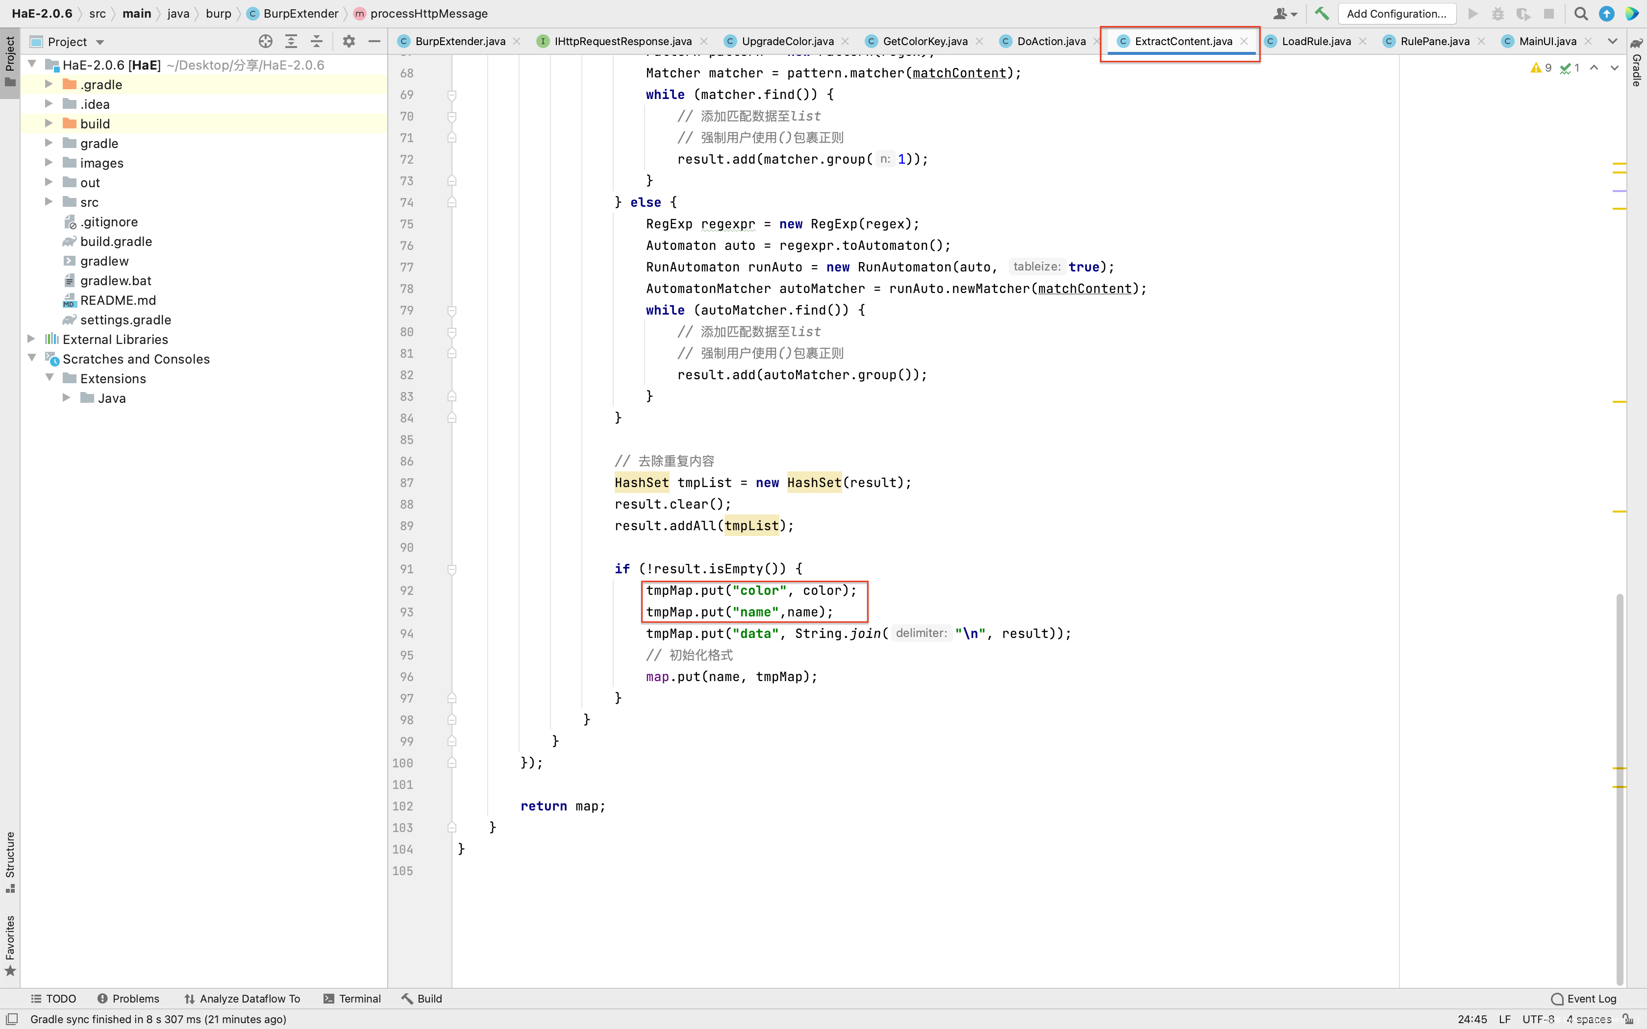
Task: Open Project panel settings gear
Action: point(349,42)
